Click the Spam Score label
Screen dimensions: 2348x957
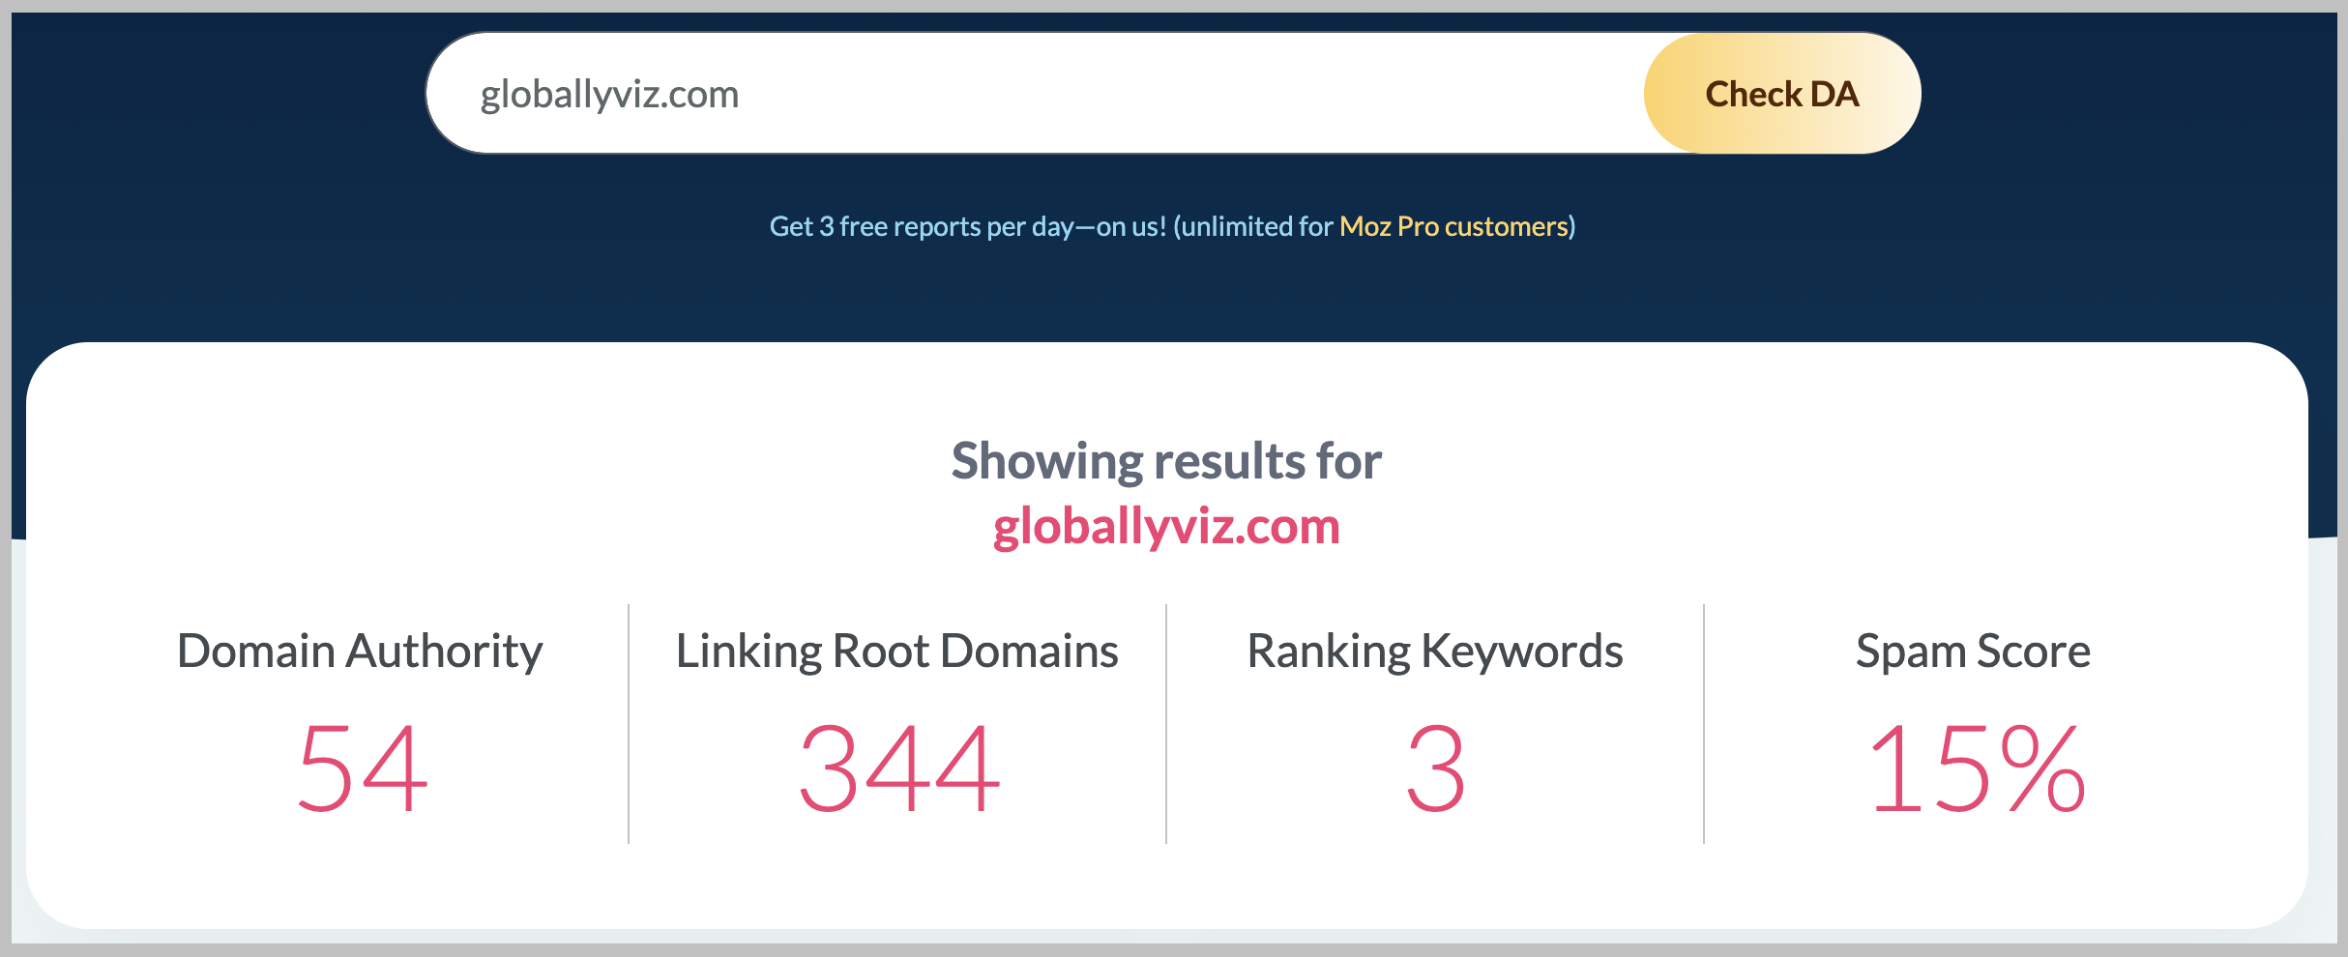click(1973, 651)
